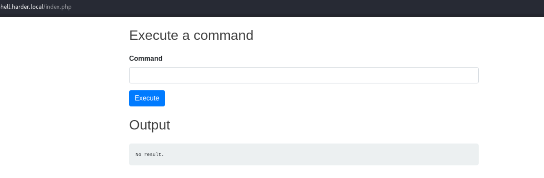Place cursor in the empty Command box
The height and width of the screenshot is (178, 544).
304,75
